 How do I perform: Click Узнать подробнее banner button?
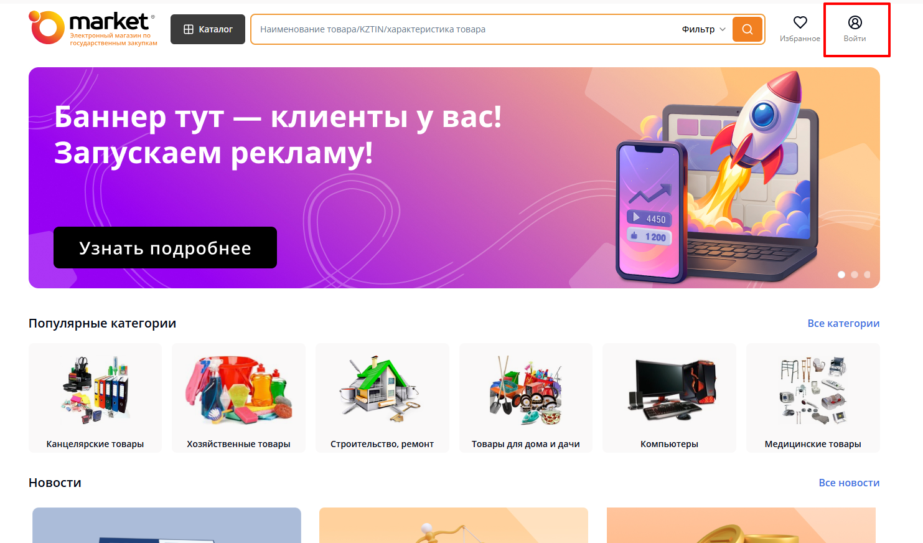tap(165, 248)
